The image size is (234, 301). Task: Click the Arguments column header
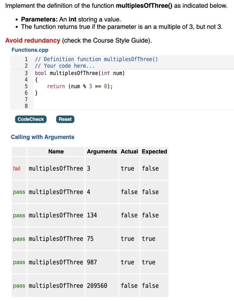tap(102, 151)
